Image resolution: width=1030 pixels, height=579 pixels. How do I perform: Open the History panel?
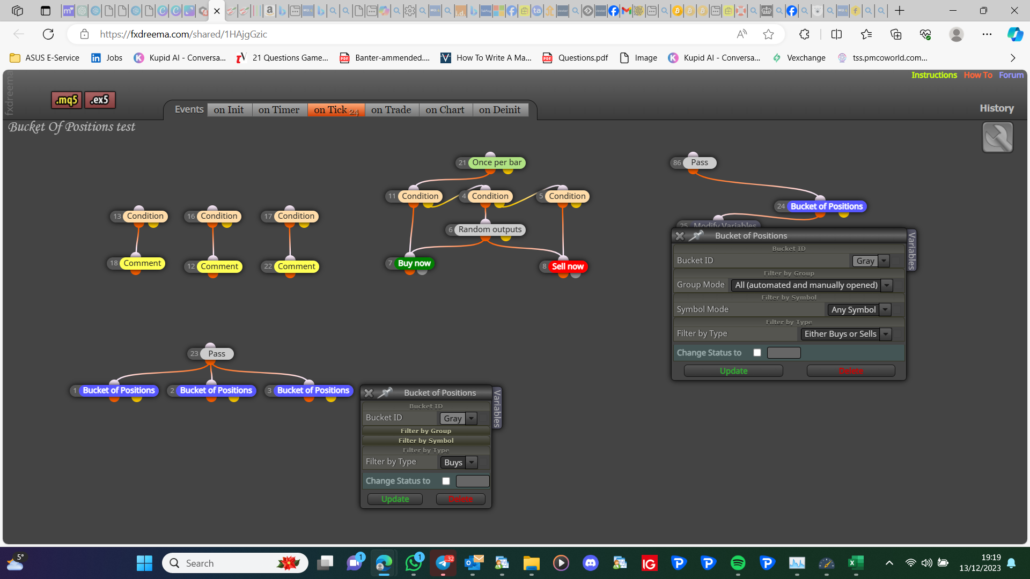coord(997,108)
